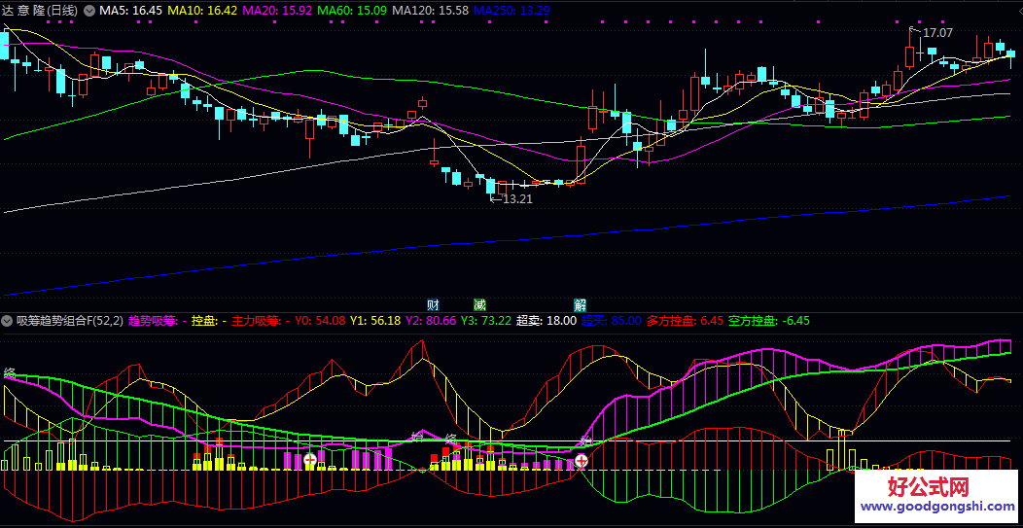Click the green MA60: 15.09 label
This screenshot has height=528, width=1023.
click(x=353, y=11)
